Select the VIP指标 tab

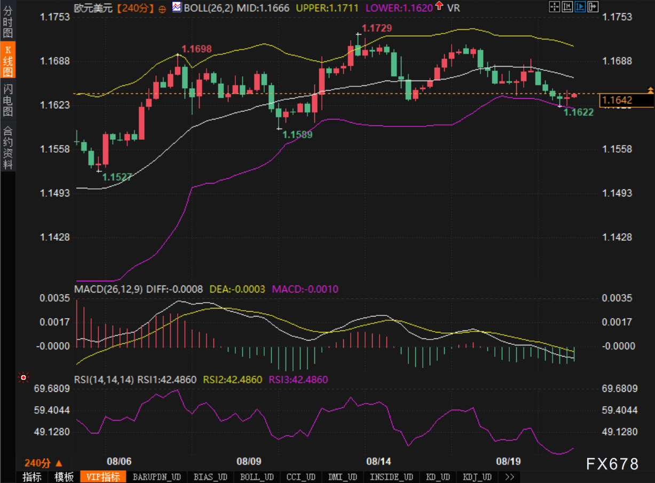pos(103,477)
